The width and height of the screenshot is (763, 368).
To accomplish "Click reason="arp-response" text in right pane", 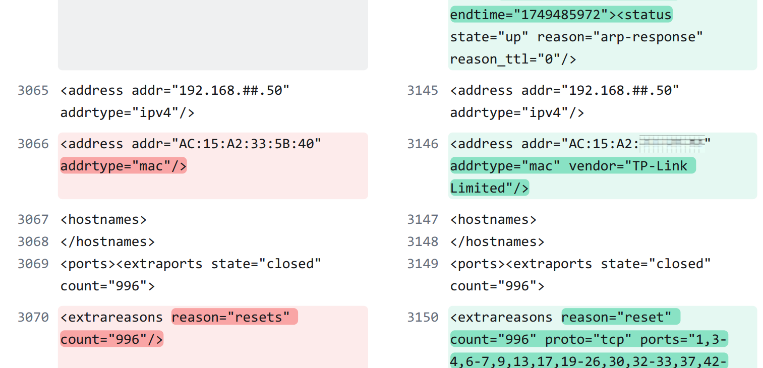I will point(620,37).
